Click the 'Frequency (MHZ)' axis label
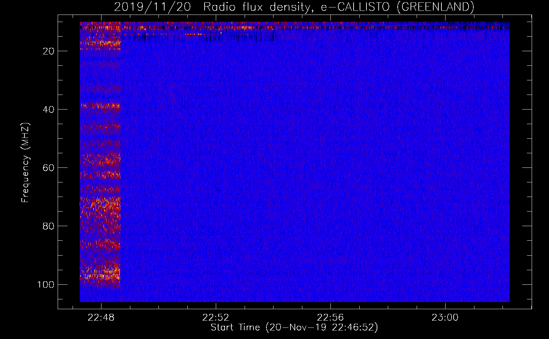Screen dimensions: 549x339 tap(25, 163)
